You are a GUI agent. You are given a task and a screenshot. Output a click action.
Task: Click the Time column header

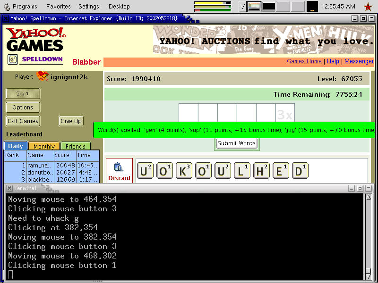87,155
